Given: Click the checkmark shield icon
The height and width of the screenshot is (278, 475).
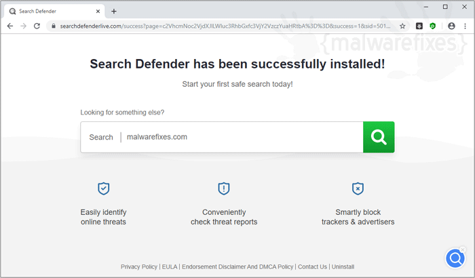Looking at the screenshot, I should point(103,188).
